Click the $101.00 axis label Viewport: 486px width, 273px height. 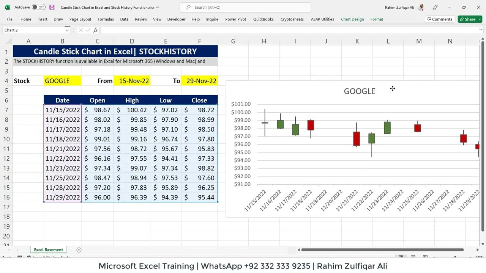(241, 104)
